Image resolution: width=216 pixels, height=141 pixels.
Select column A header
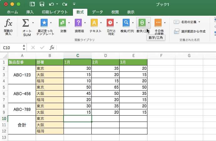point(22,56)
